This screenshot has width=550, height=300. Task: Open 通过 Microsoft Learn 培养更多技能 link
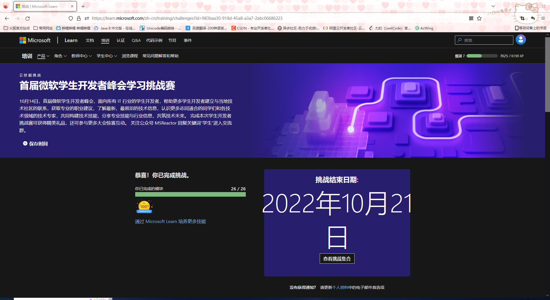tap(170, 222)
